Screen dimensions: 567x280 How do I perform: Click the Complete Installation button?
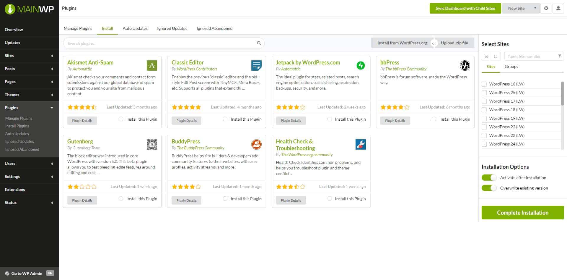[522, 213]
